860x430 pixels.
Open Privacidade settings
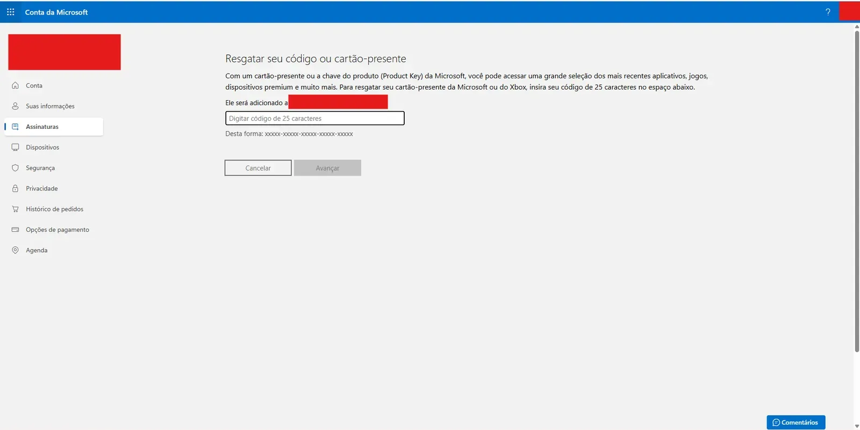pyautogui.click(x=54, y=188)
